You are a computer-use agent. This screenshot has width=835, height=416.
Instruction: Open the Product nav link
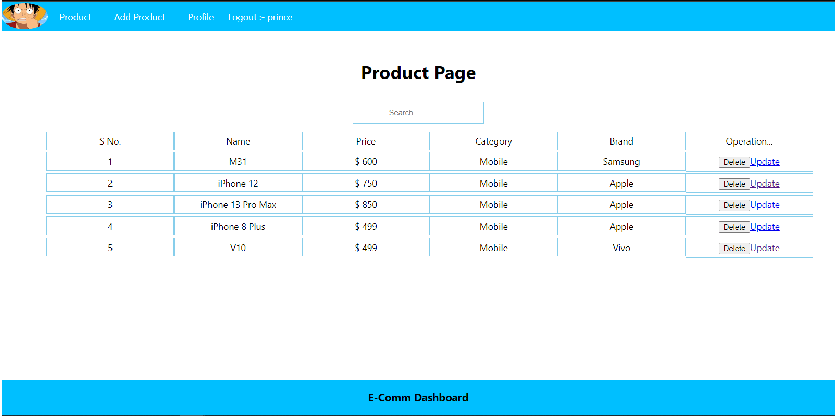pos(75,17)
